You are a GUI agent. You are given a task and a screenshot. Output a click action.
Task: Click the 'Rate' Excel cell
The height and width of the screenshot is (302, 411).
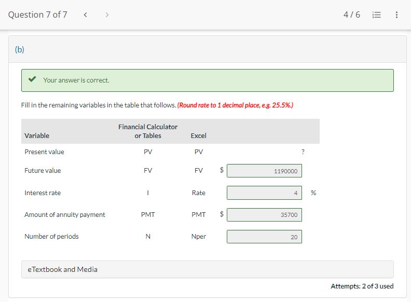pos(198,193)
